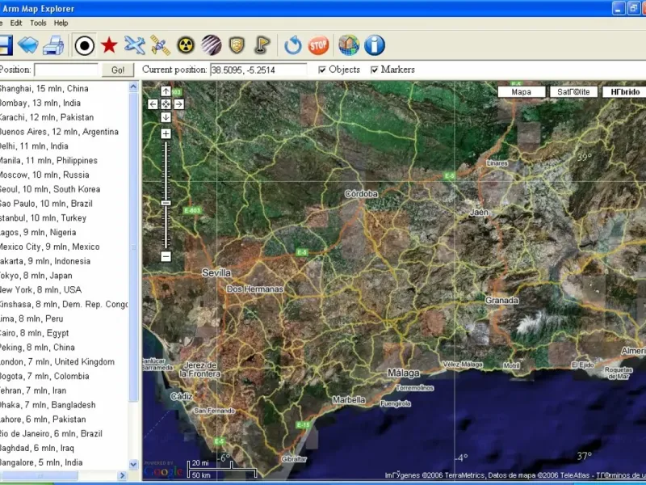Select the yellow radiation symbol icon
646x485 pixels.
click(187, 45)
